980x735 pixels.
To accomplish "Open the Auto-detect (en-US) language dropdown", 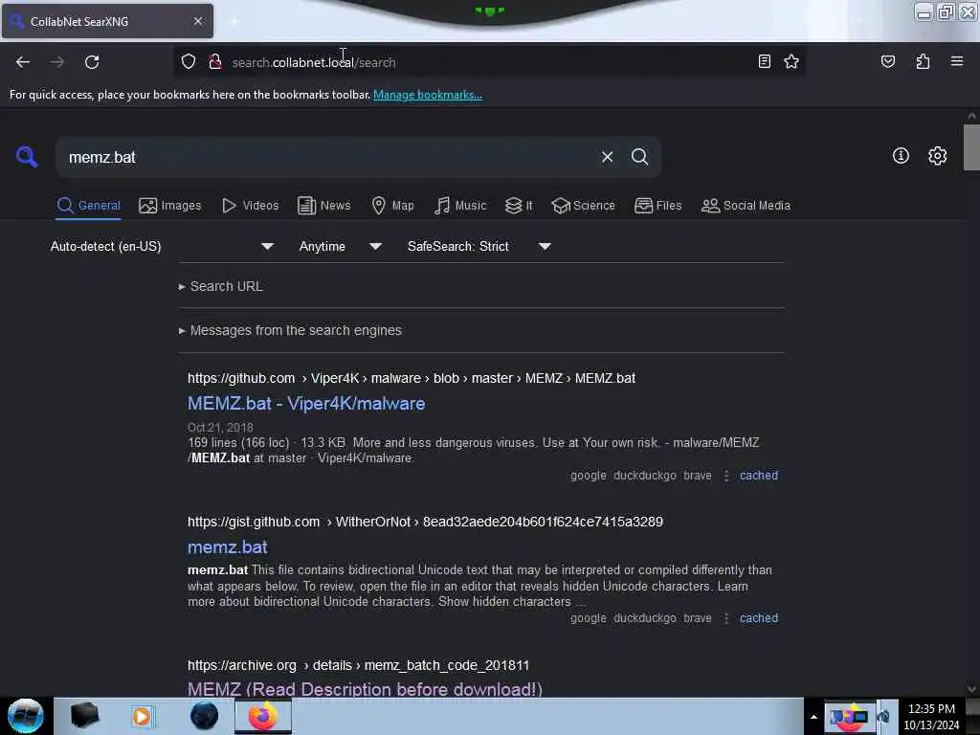I will 163,246.
